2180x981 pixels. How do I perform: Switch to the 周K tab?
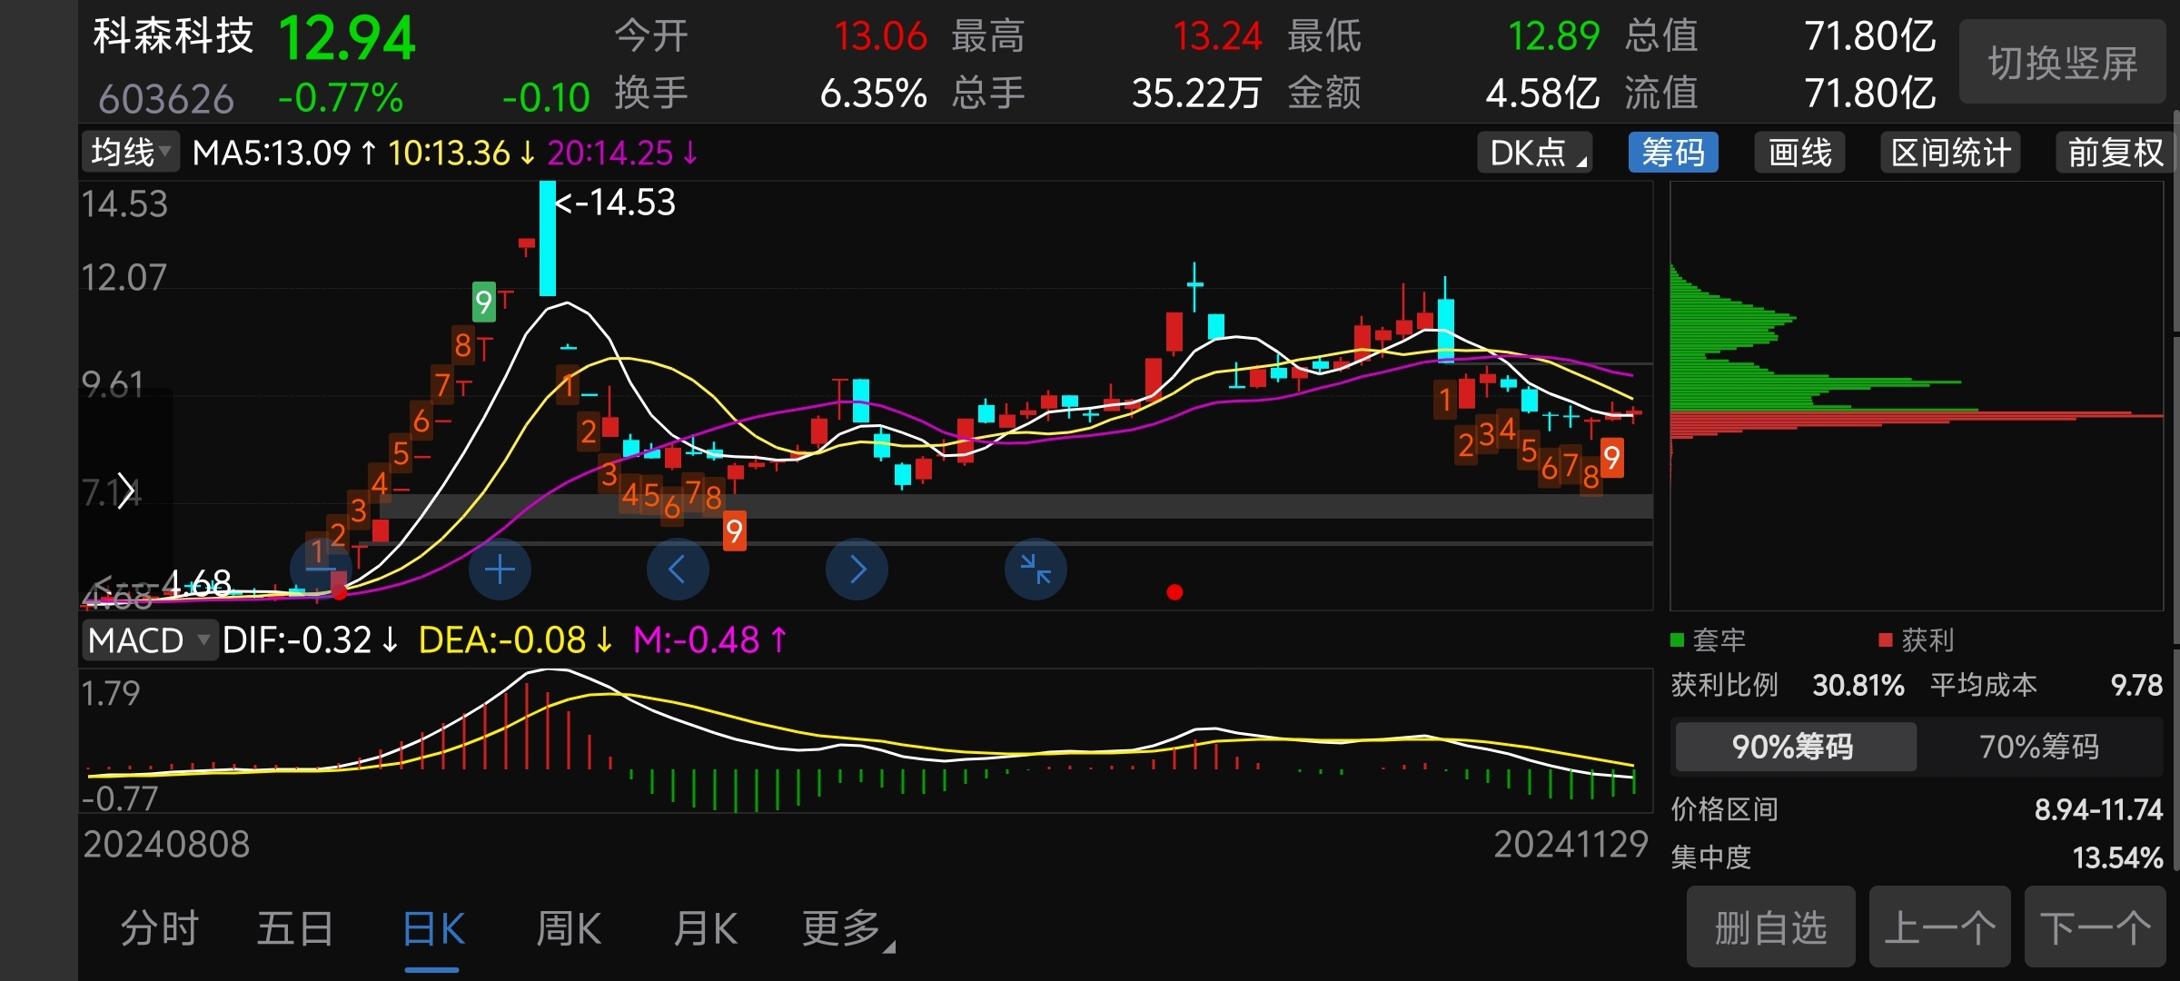tap(569, 929)
